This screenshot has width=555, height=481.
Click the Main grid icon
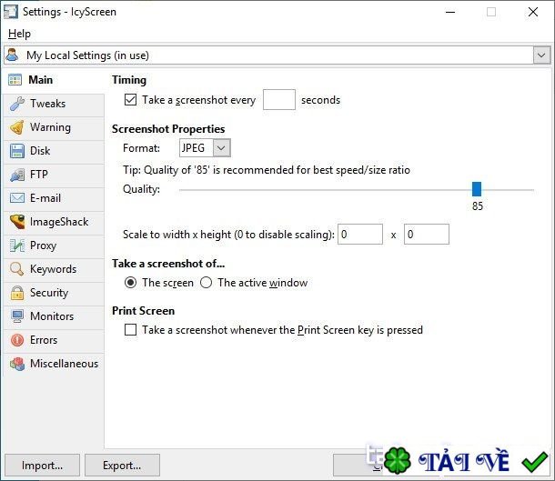click(15, 80)
